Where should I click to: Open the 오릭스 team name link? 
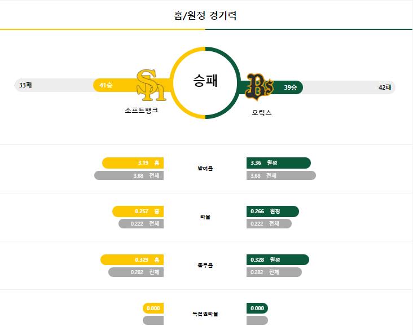262,112
